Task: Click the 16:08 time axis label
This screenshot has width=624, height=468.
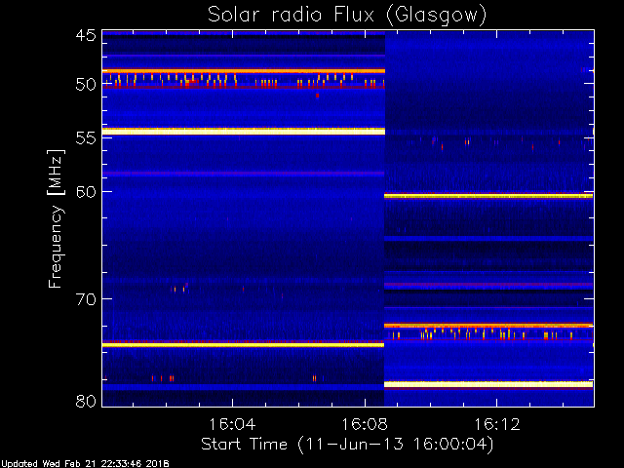Action: pyautogui.click(x=365, y=424)
